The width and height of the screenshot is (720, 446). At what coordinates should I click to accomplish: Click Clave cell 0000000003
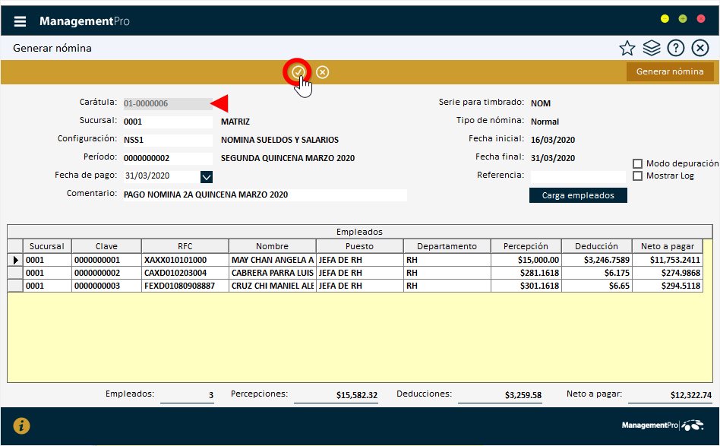[106, 286]
